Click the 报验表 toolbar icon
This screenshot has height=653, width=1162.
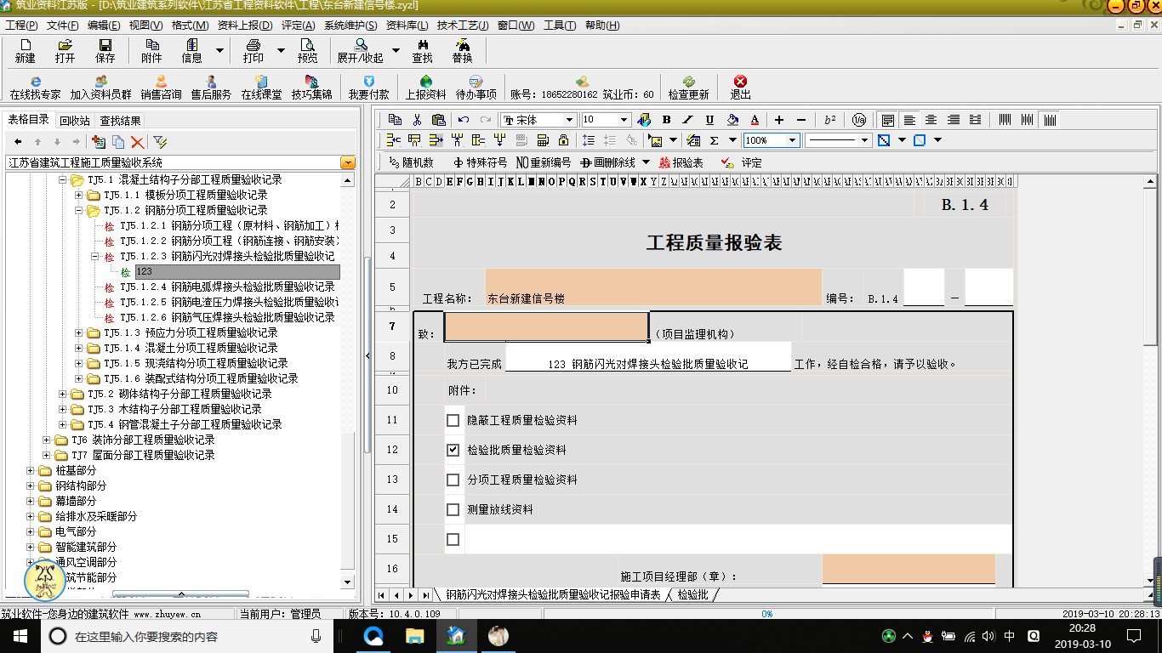681,162
